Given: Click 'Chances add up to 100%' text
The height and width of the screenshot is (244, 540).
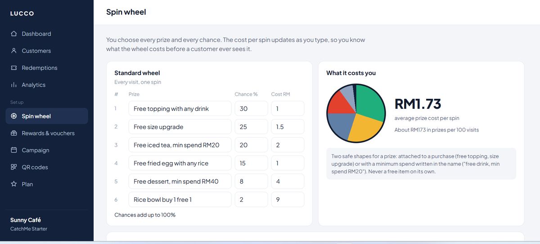Looking at the screenshot, I should pos(145,215).
